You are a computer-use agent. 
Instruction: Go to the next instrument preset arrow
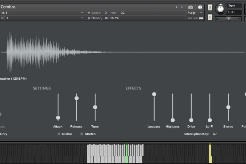182,7
